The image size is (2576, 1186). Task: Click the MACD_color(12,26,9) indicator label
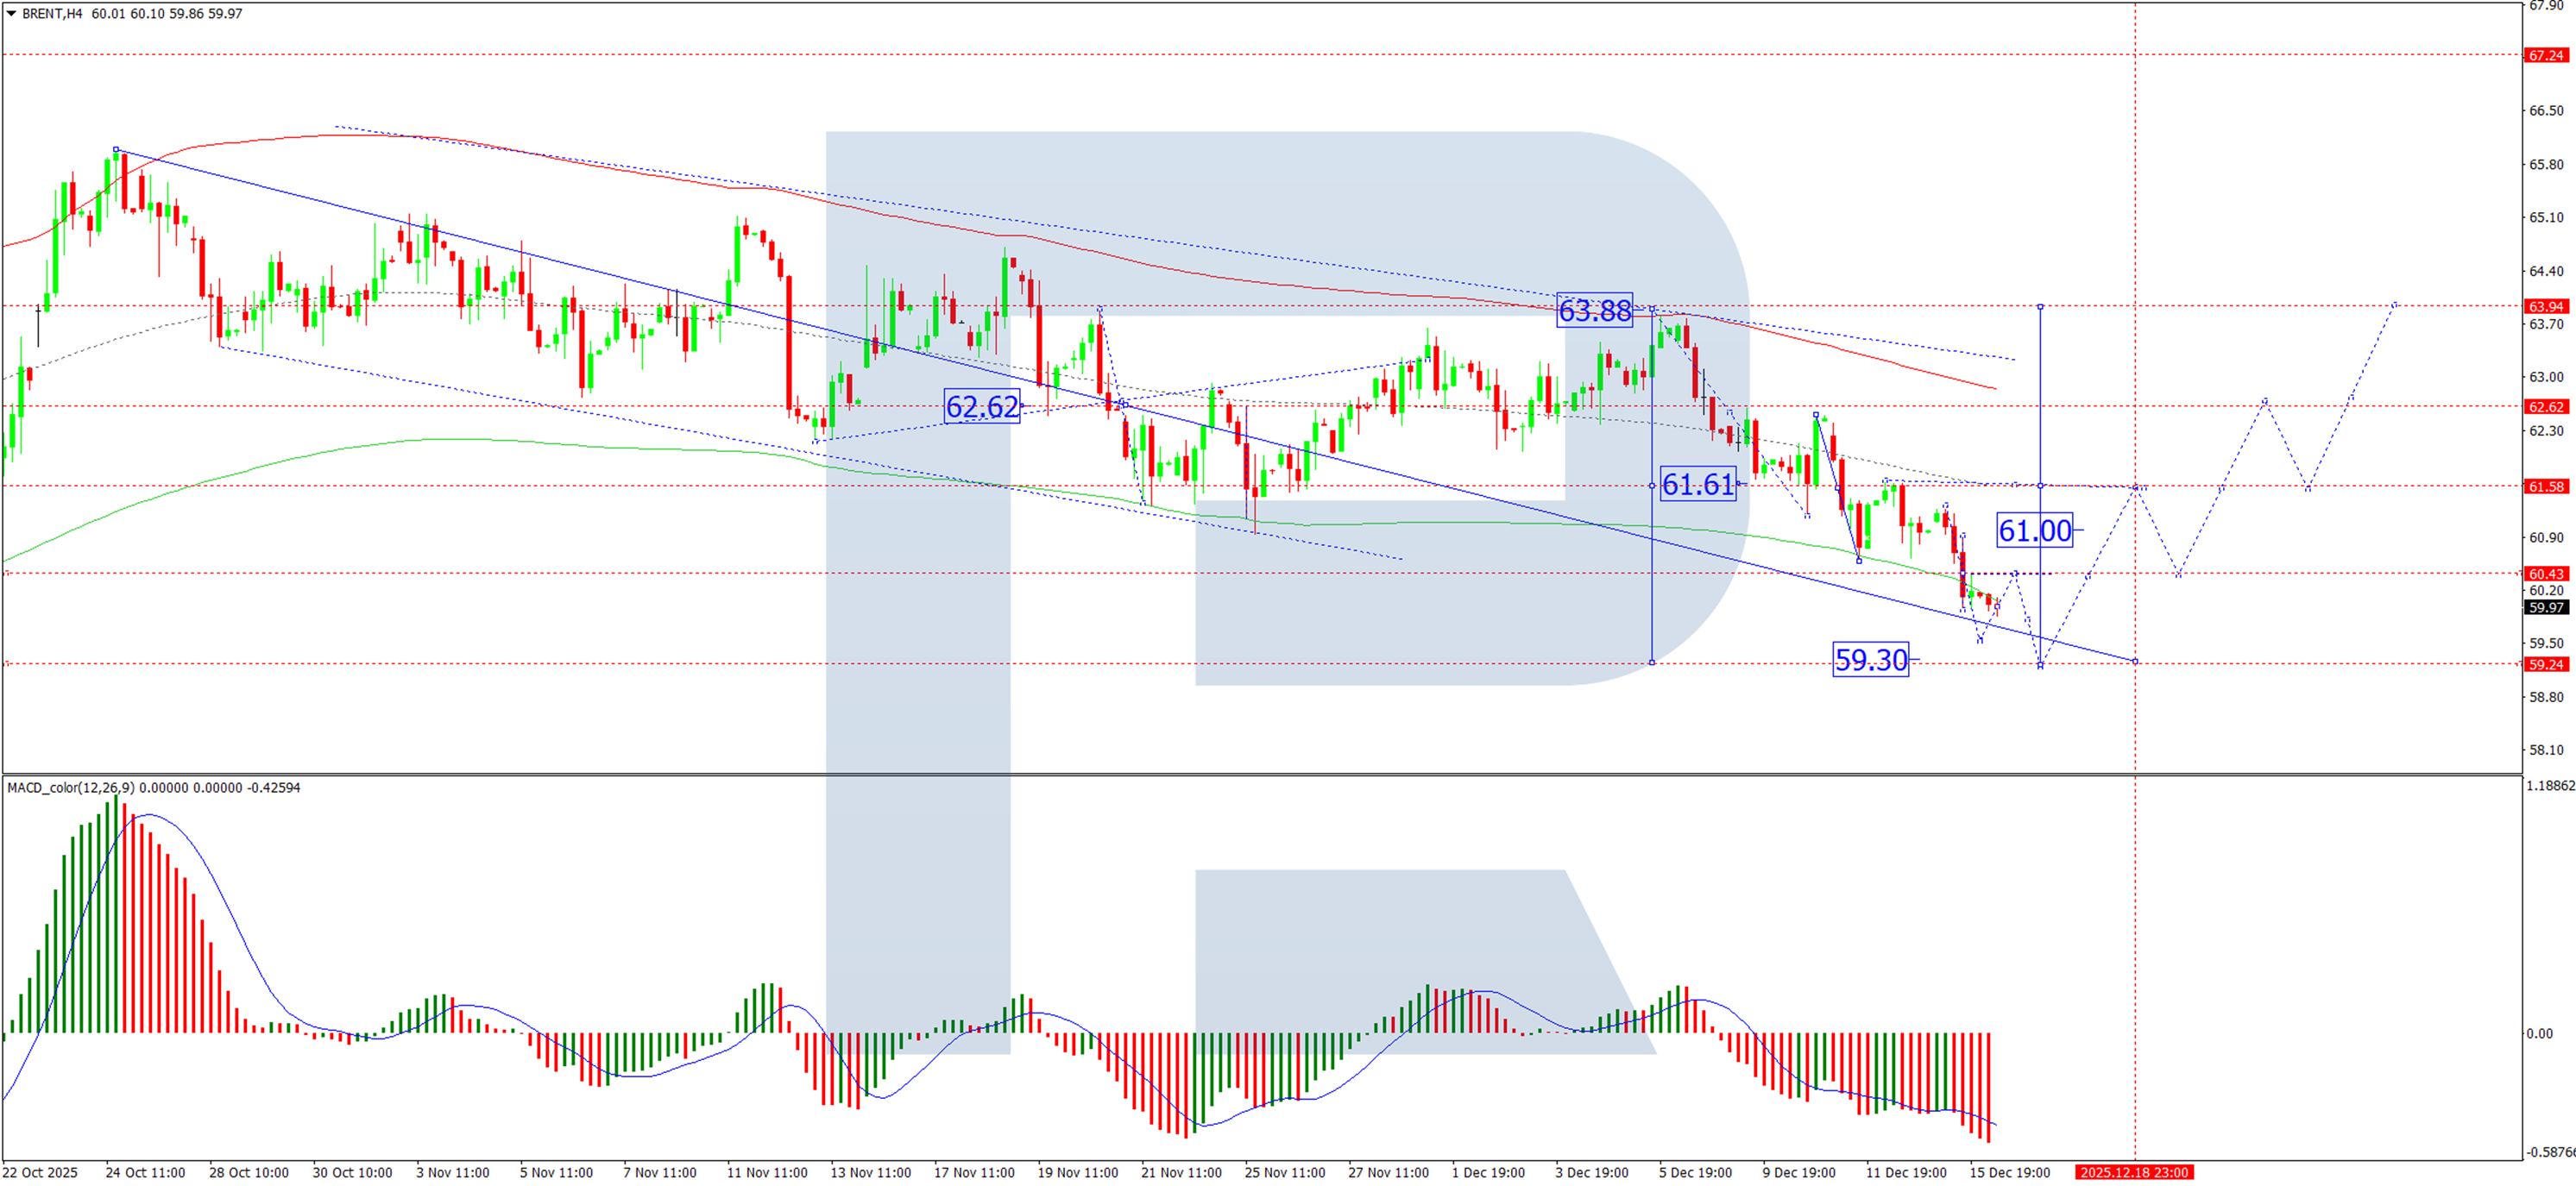pos(70,788)
